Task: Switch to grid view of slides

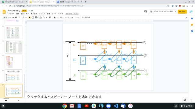Action: coord(19,101)
